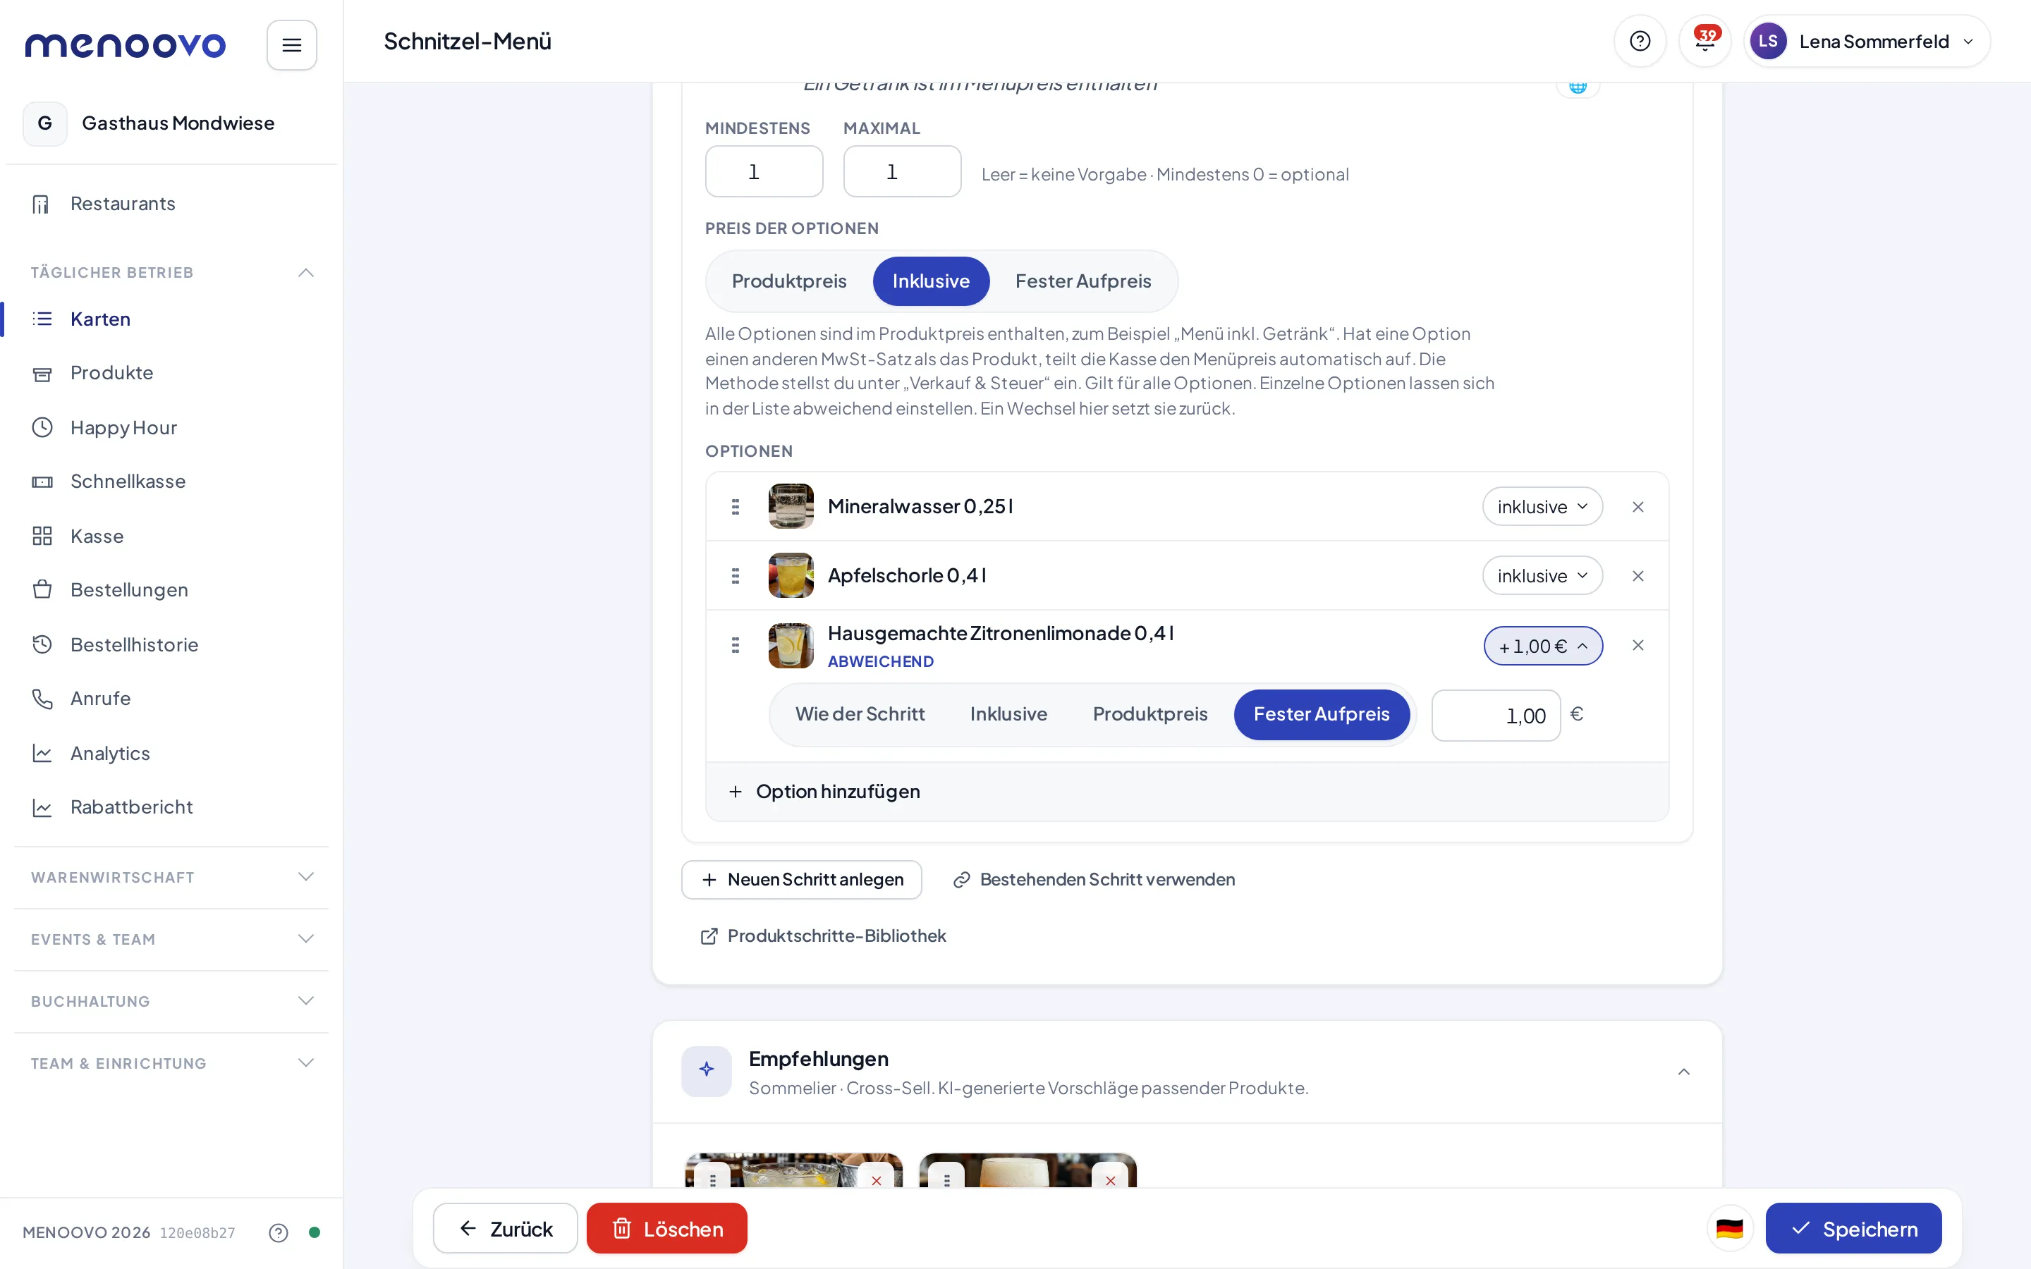
Task: Click Neuen Schritt anlegen
Action: click(802, 880)
